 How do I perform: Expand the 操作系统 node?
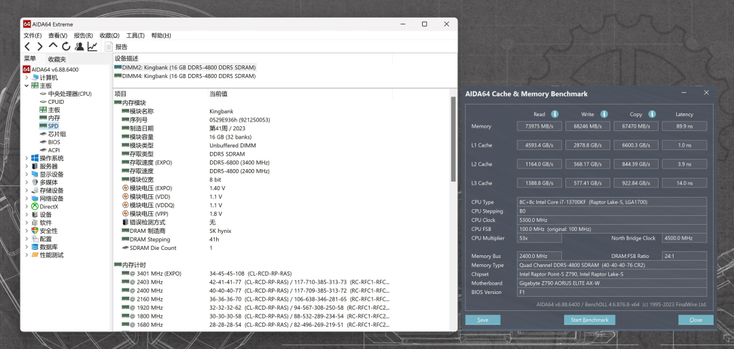(27, 158)
